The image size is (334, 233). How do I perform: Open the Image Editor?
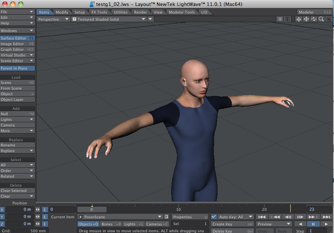[17, 44]
